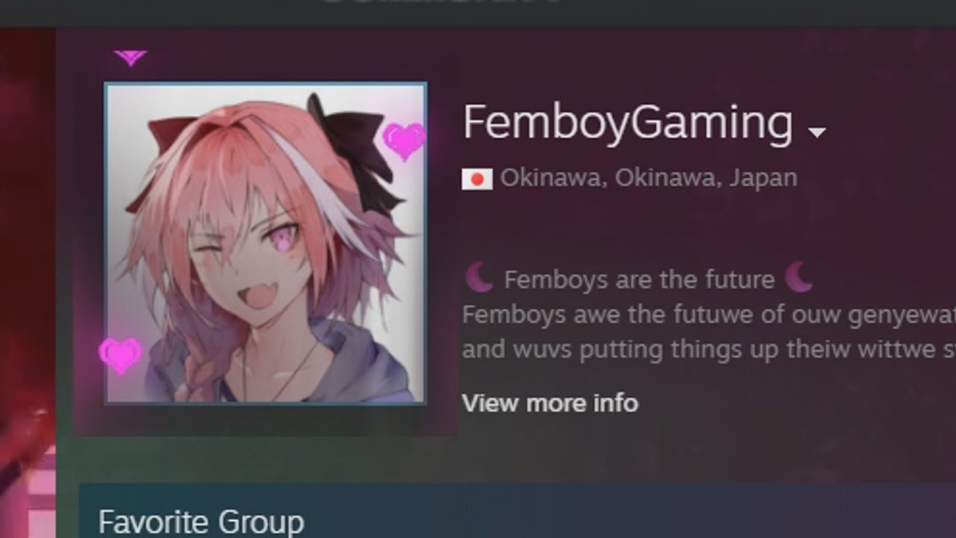Click the pink heart at avatar's bottom-left corner
The image size is (956, 538).
point(120,355)
